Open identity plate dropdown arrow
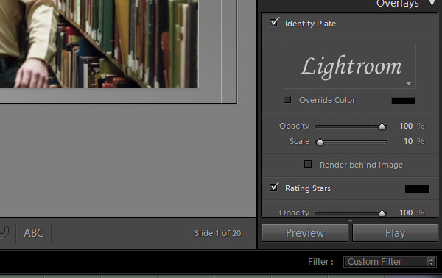This screenshot has width=442, height=278. [x=409, y=83]
